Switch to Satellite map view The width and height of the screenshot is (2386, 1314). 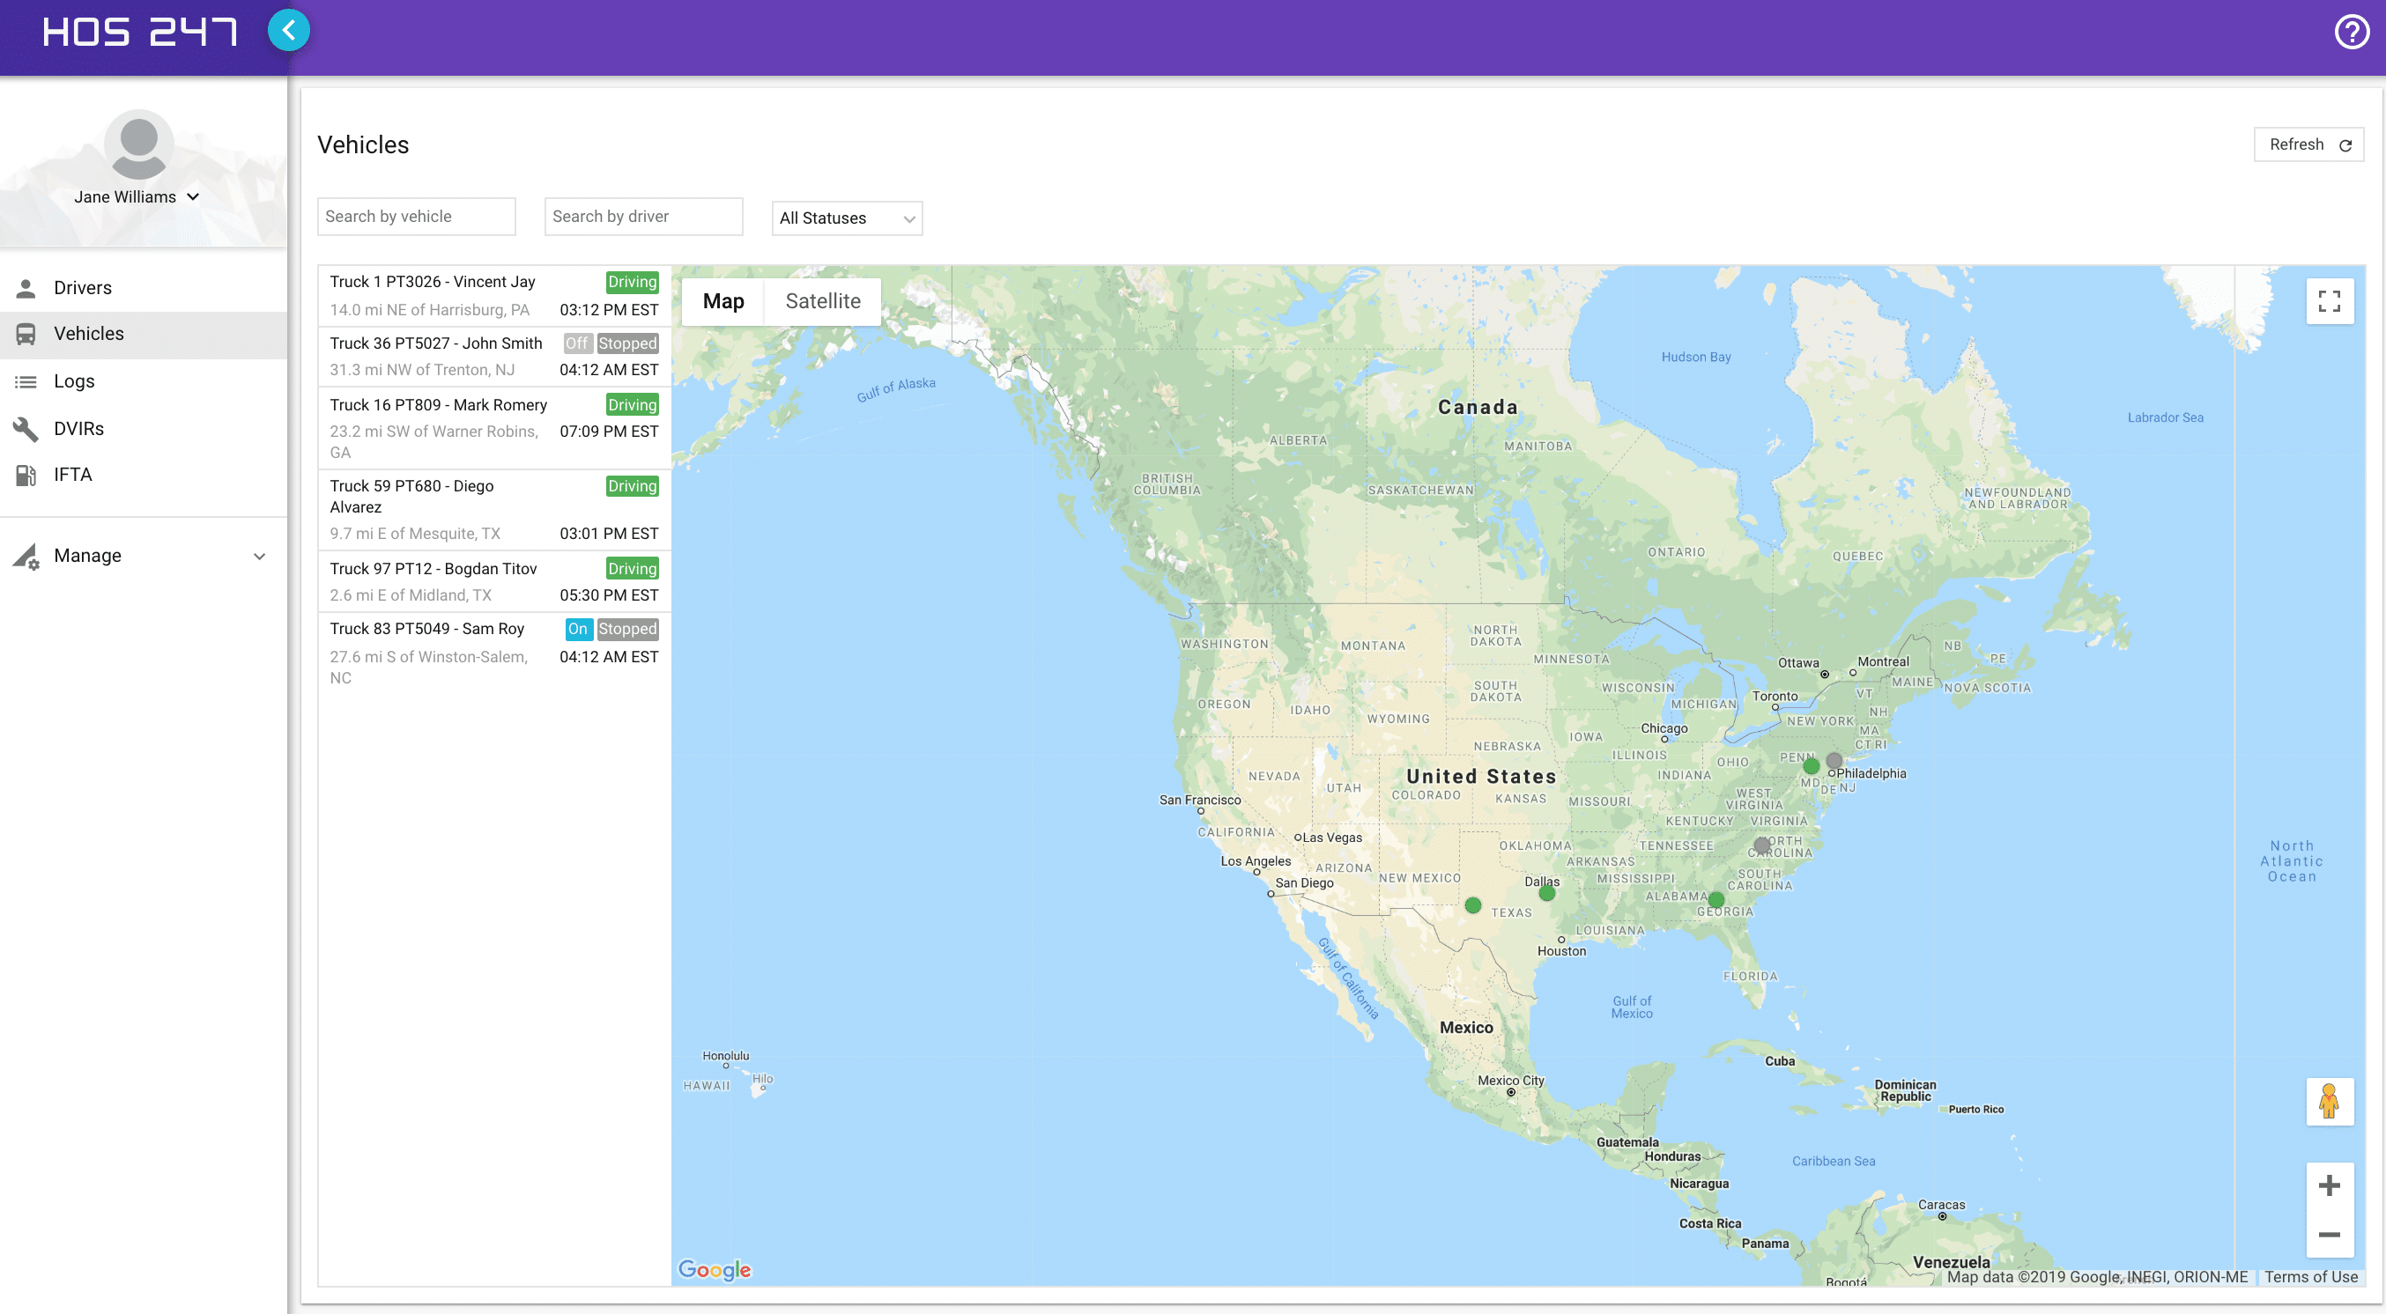tap(823, 301)
